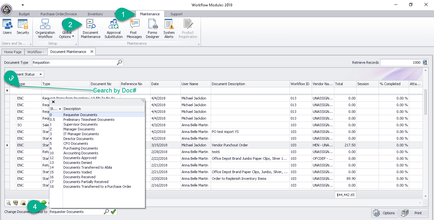Open the Change Document Status lookup
The width and height of the screenshot is (434, 220).
click(x=107, y=212)
